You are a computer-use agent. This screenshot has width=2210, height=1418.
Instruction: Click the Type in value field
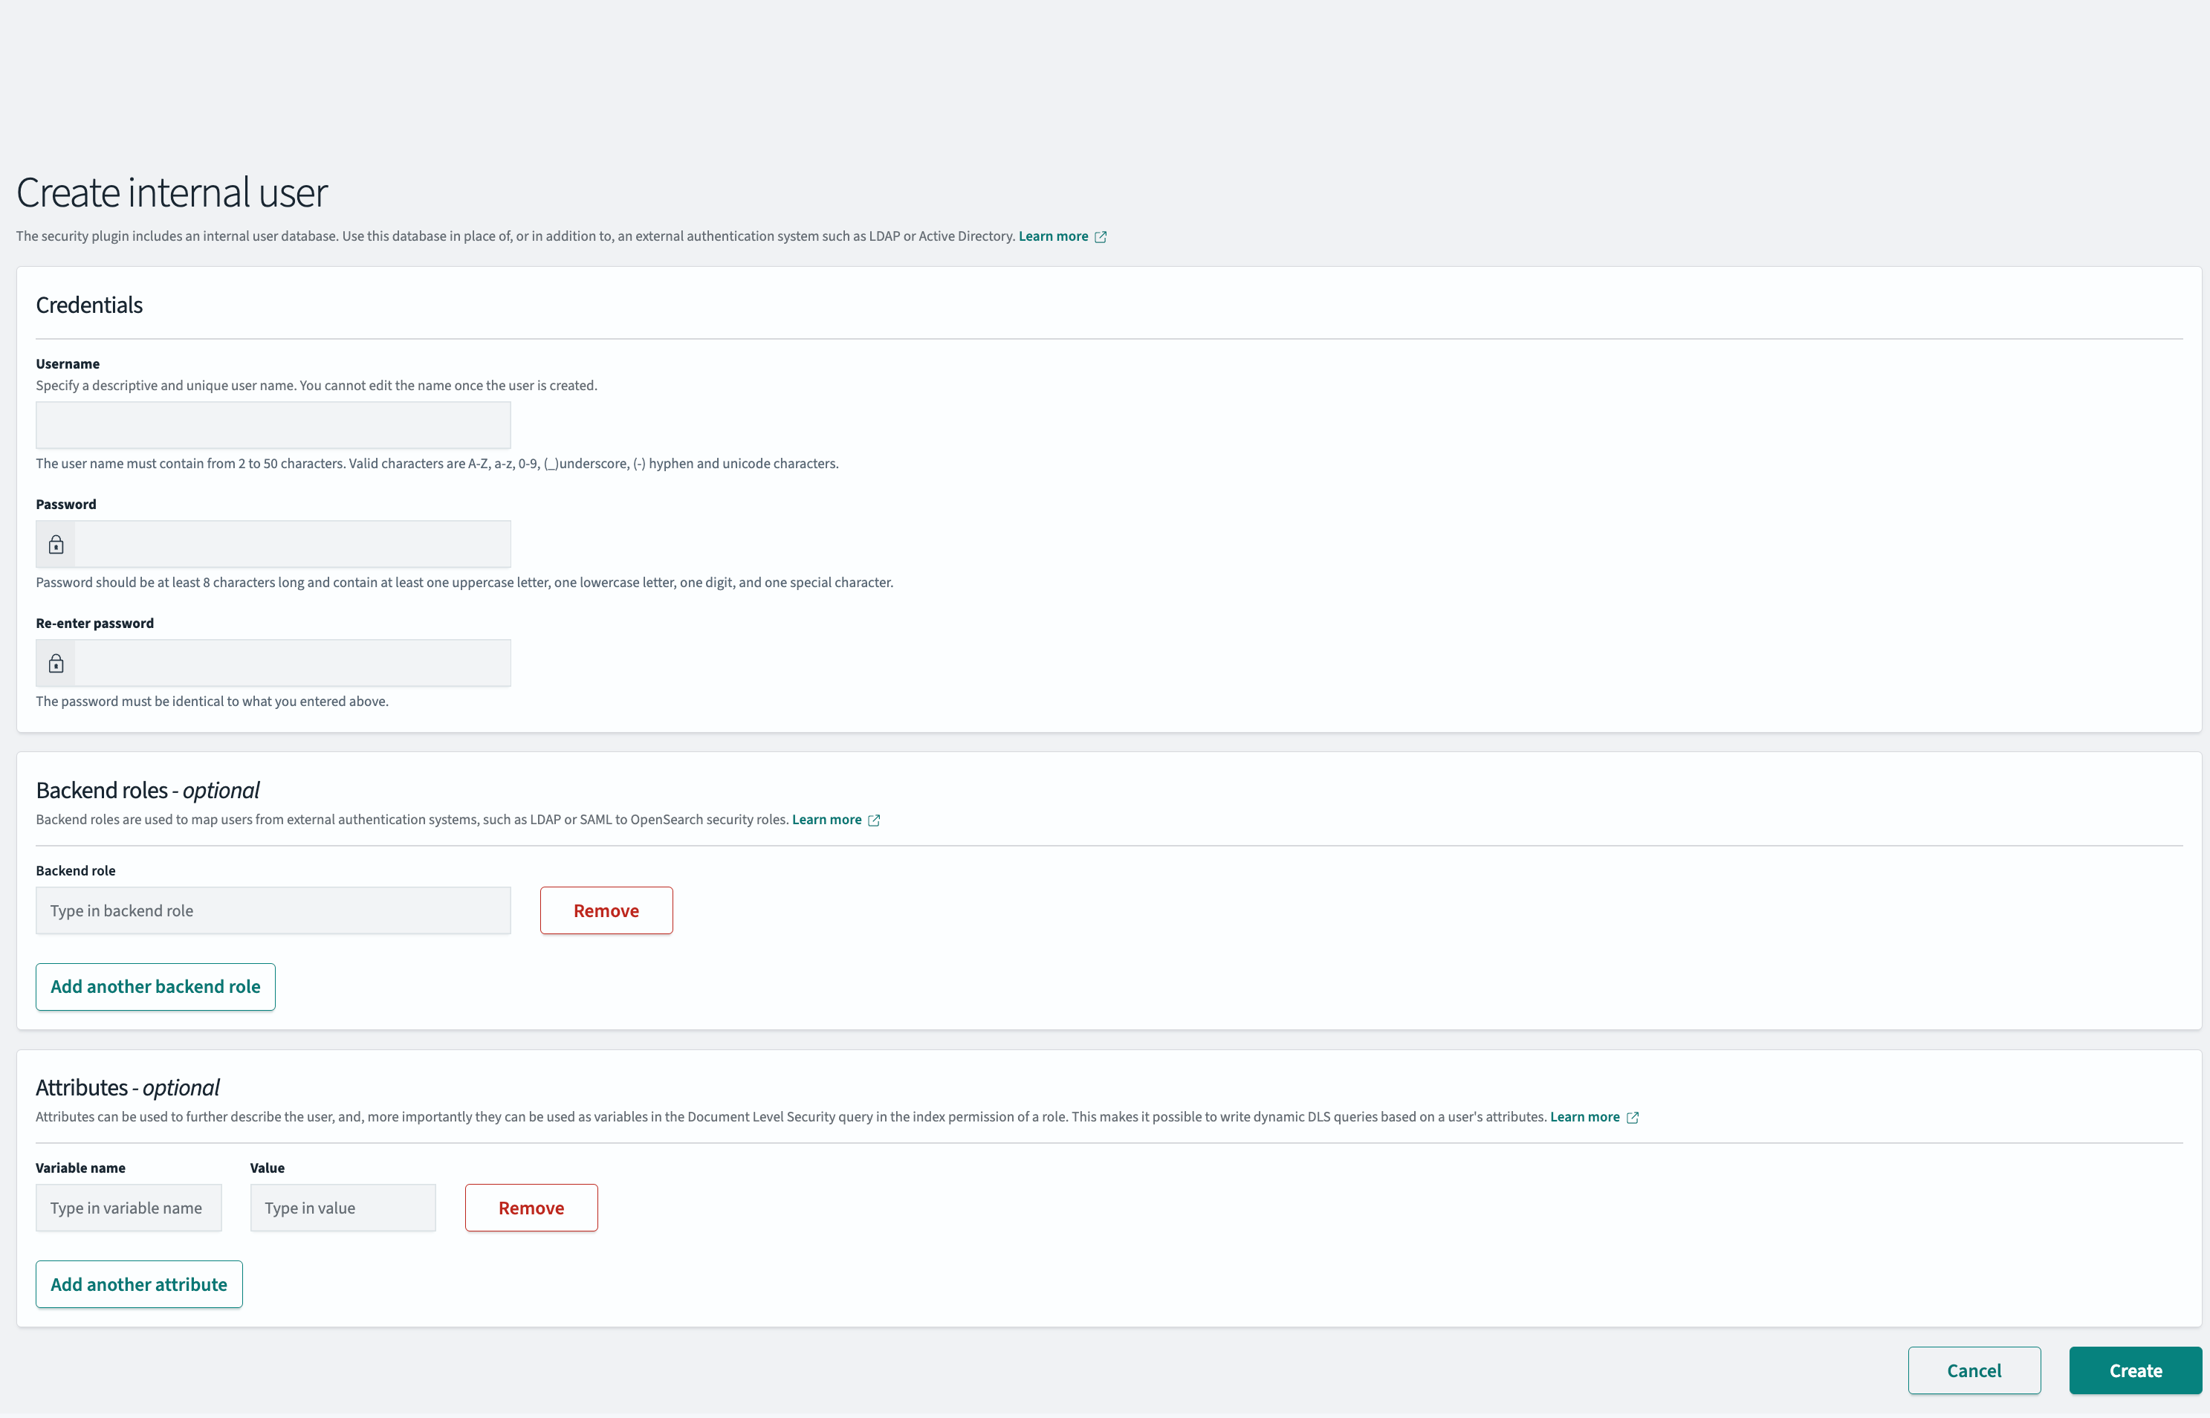click(343, 1207)
